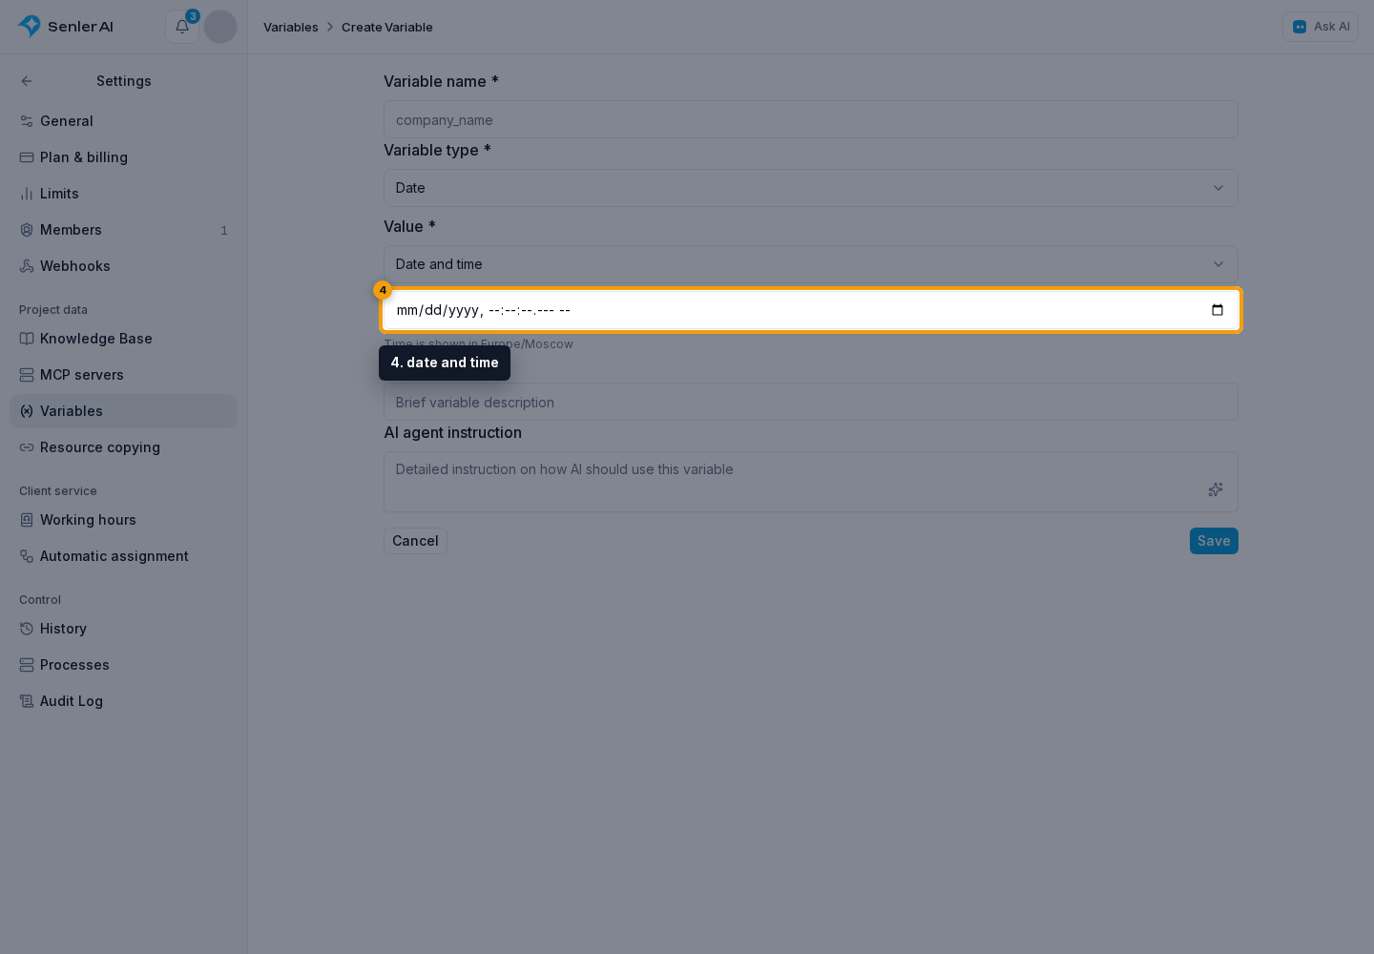The image size is (1374, 954).
Task: Click the Variables breadcrumb link
Action: tap(291, 27)
